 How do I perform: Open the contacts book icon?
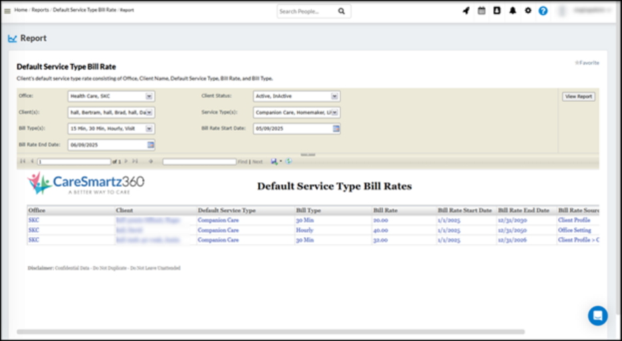[x=497, y=11]
